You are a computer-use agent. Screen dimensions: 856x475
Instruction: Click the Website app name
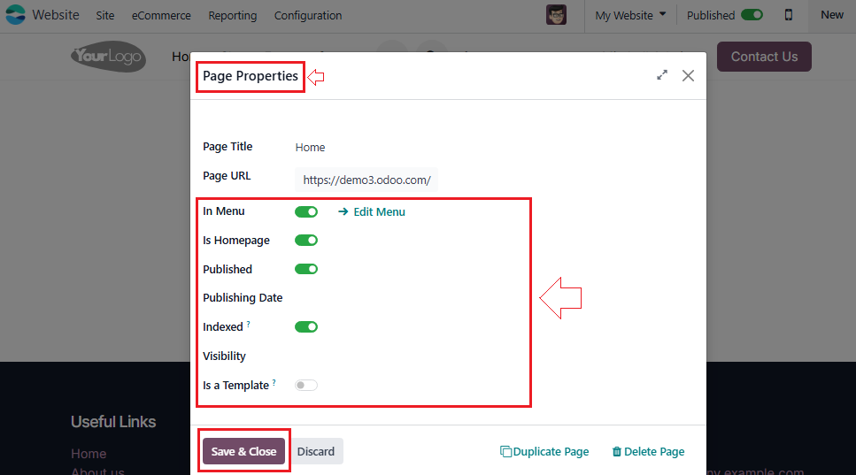pos(55,15)
